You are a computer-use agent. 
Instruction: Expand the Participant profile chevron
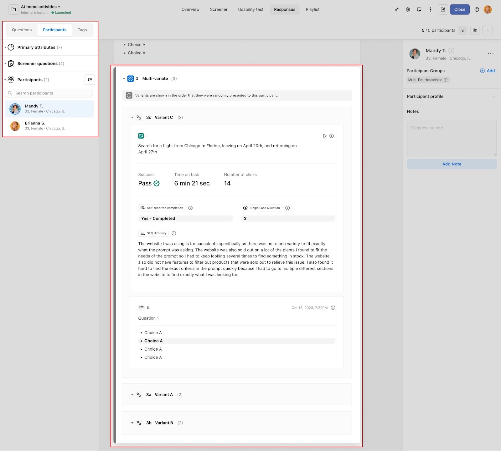point(493,96)
